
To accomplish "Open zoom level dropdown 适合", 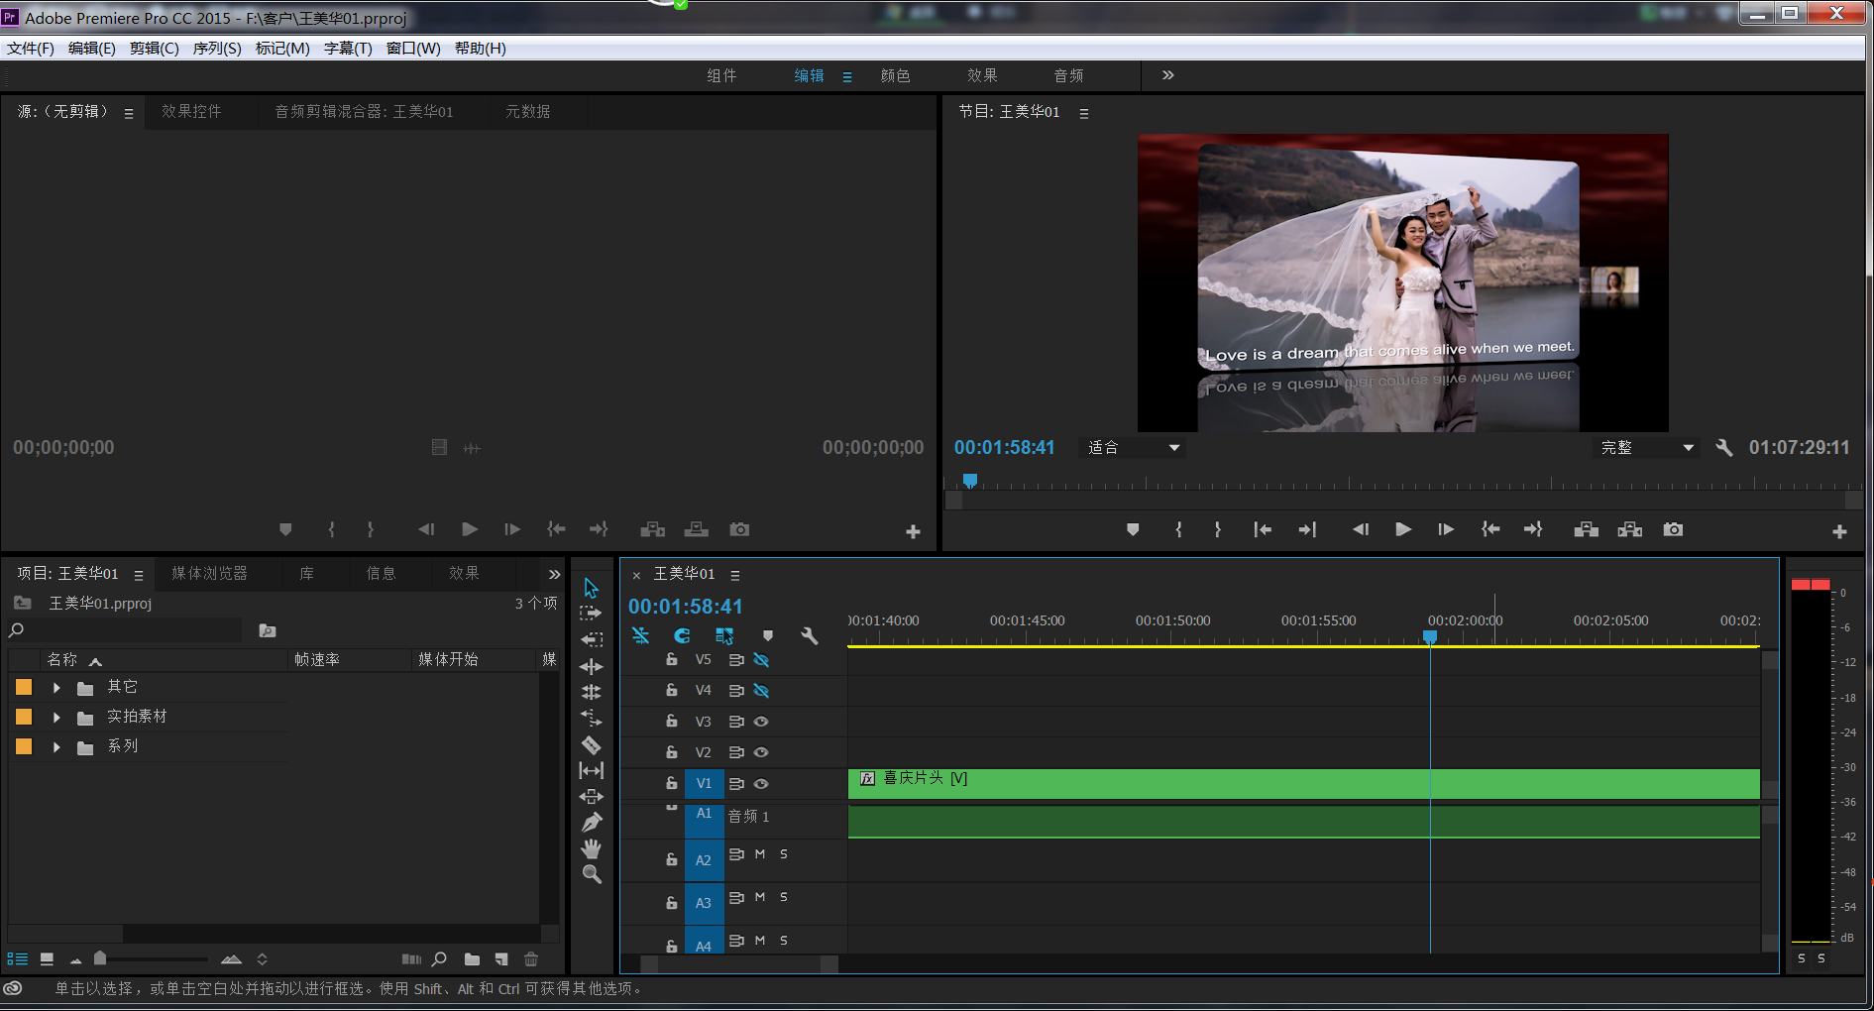I will point(1134,447).
